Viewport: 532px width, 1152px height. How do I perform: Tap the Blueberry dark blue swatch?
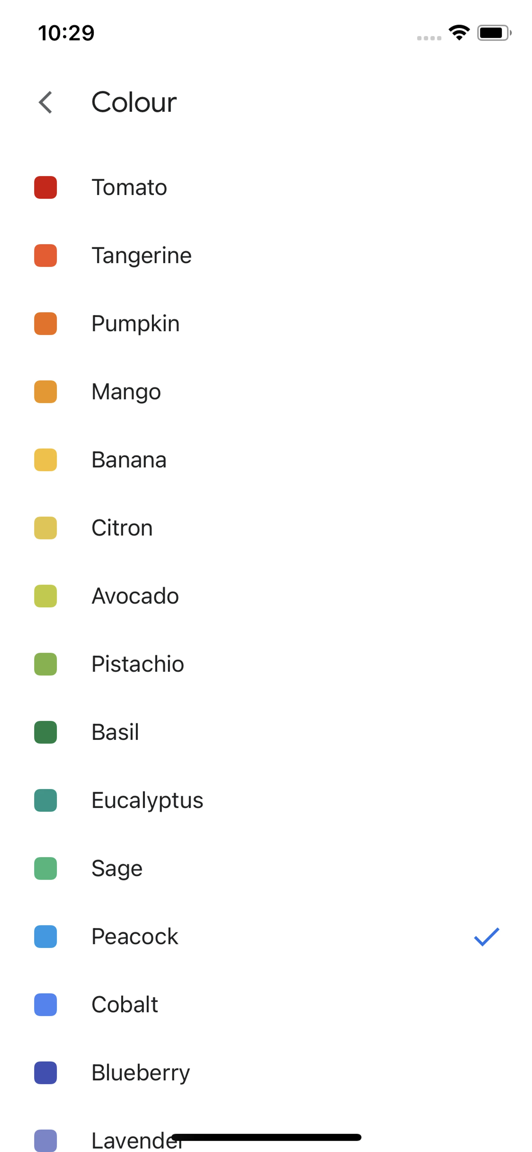pyautogui.click(x=46, y=1073)
